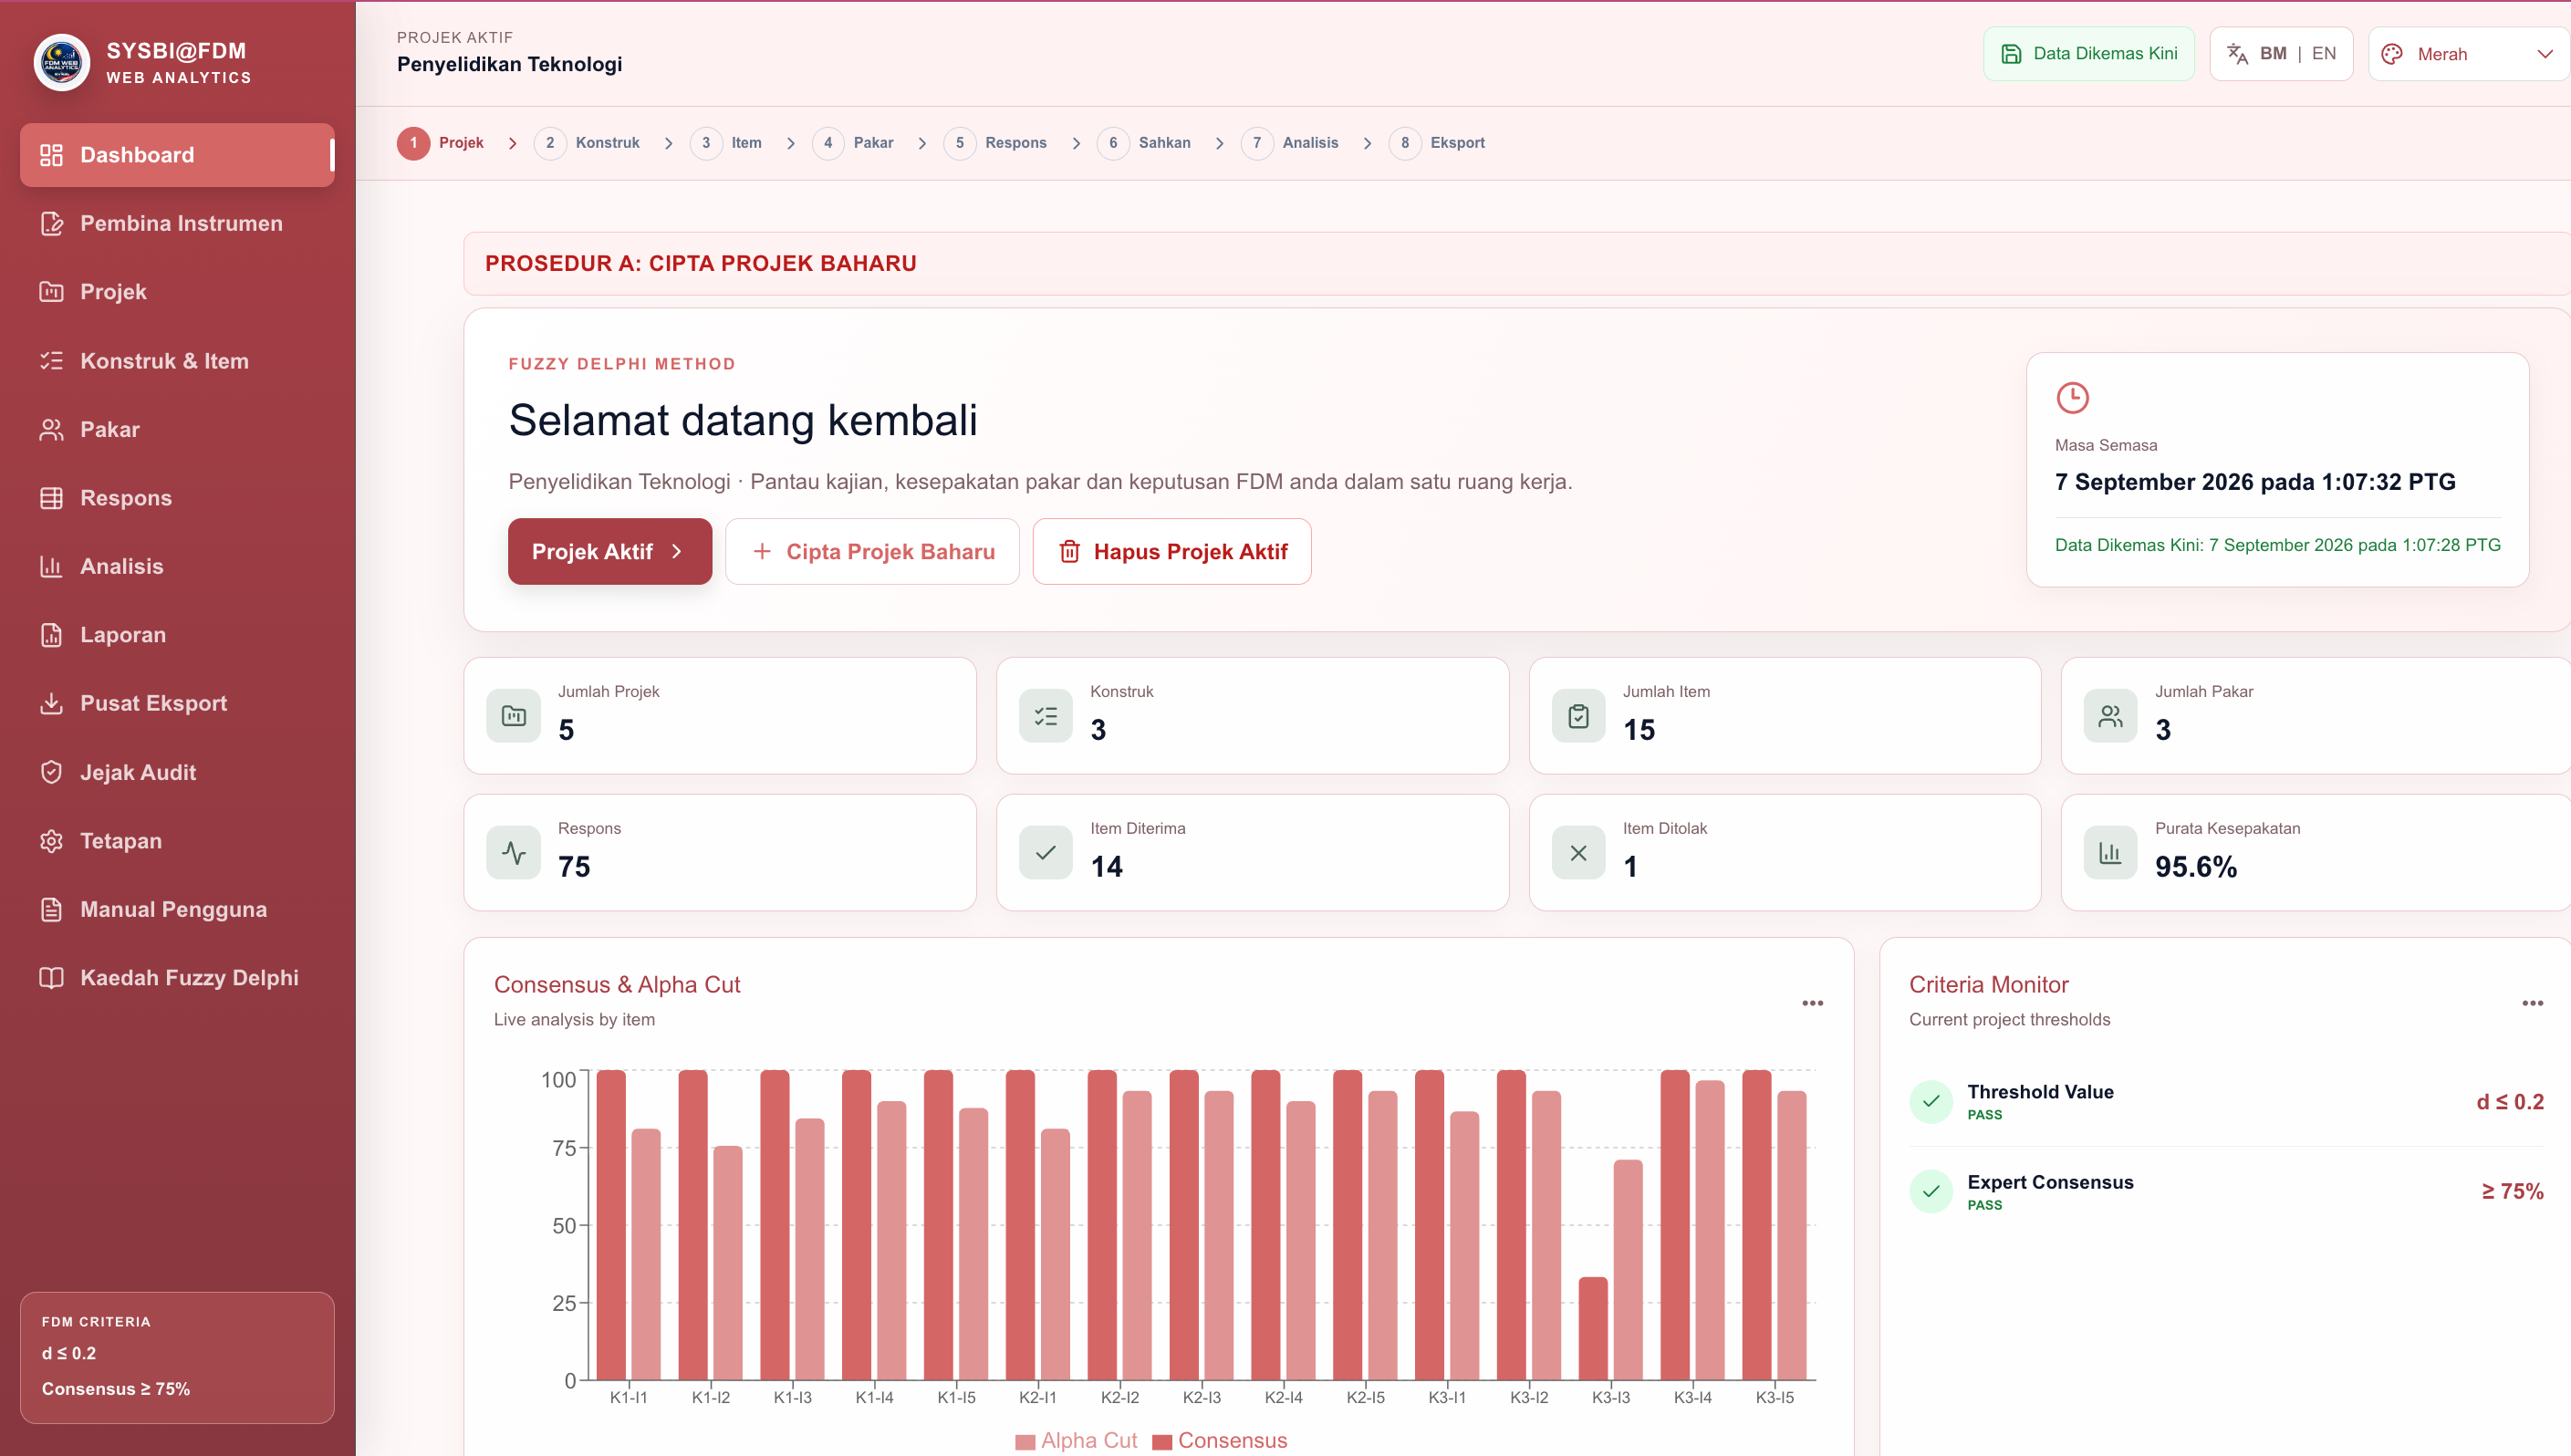The width and height of the screenshot is (2571, 1456).
Task: Open Criteria Monitor options menu
Action: tap(2532, 1003)
